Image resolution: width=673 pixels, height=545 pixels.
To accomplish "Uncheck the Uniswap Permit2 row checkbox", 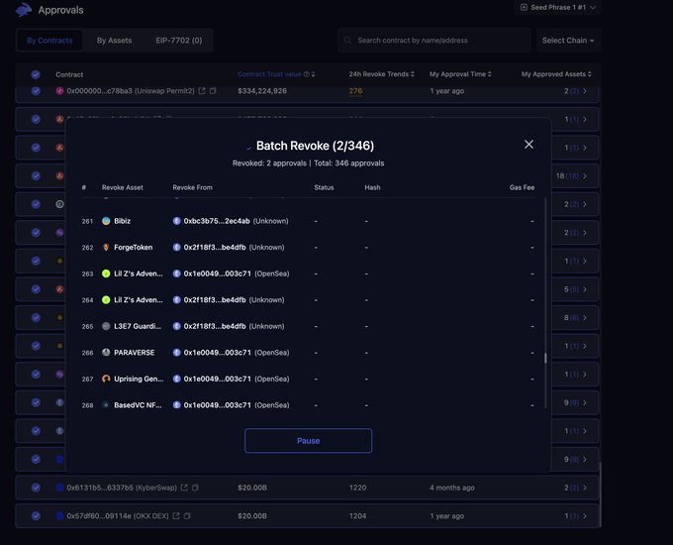I will coord(36,91).
